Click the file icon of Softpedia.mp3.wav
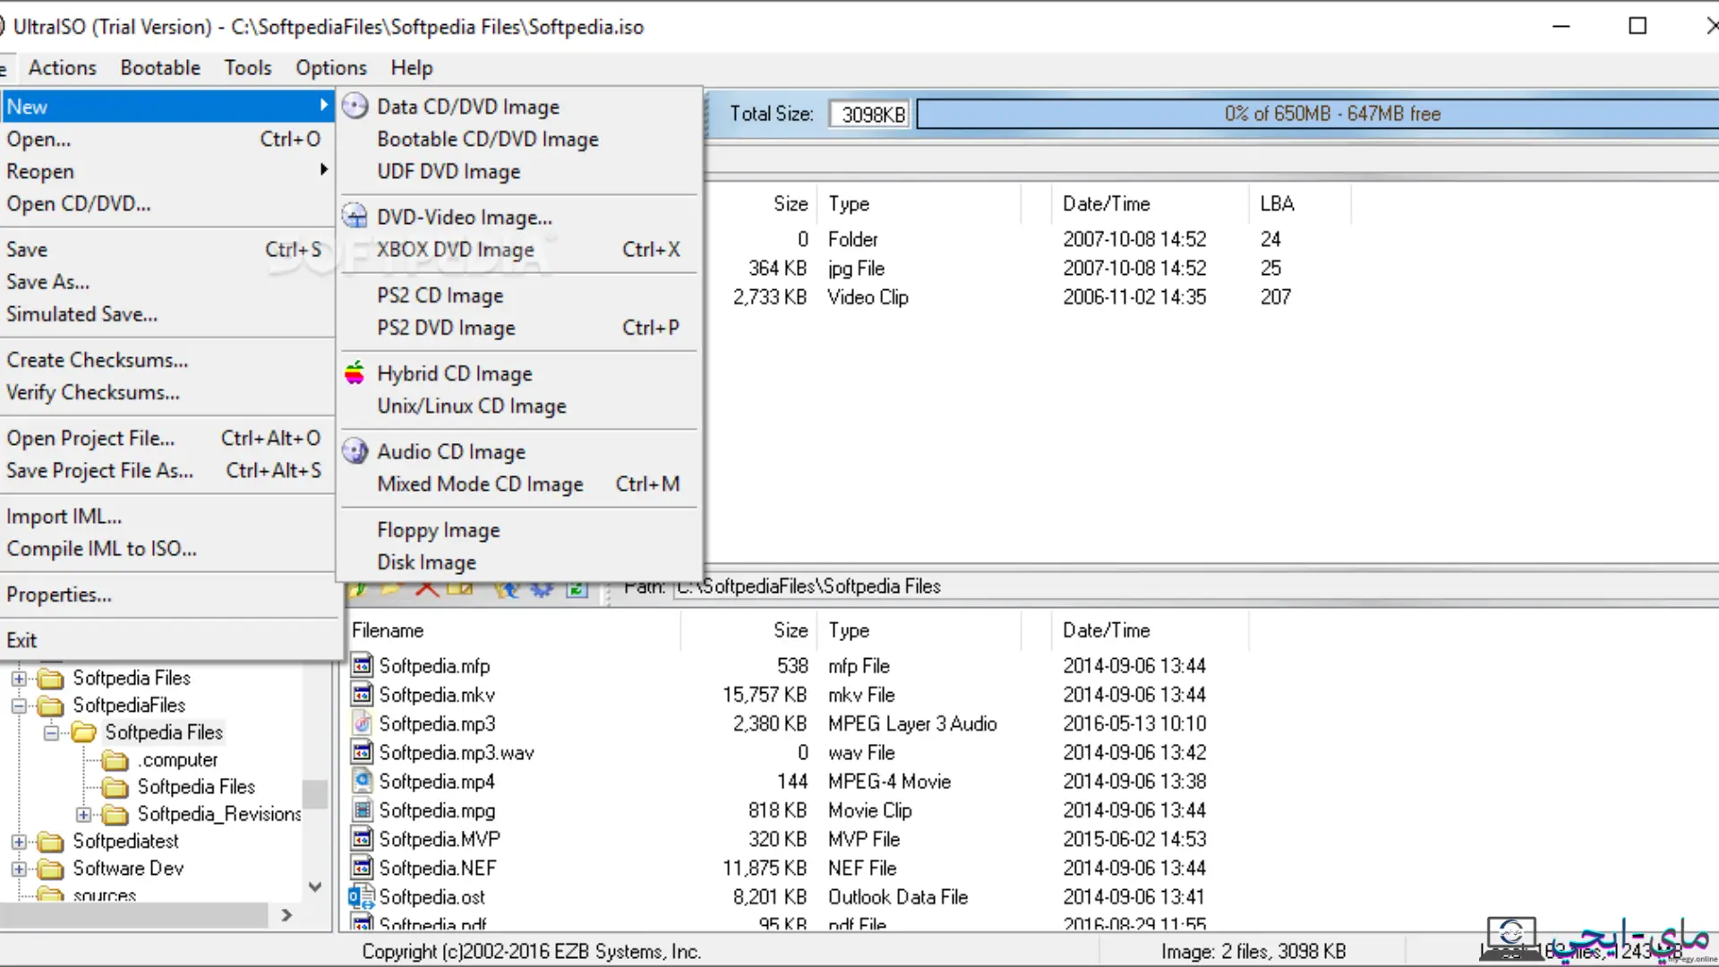Viewport: 1719px width, 967px height. [x=362, y=752]
